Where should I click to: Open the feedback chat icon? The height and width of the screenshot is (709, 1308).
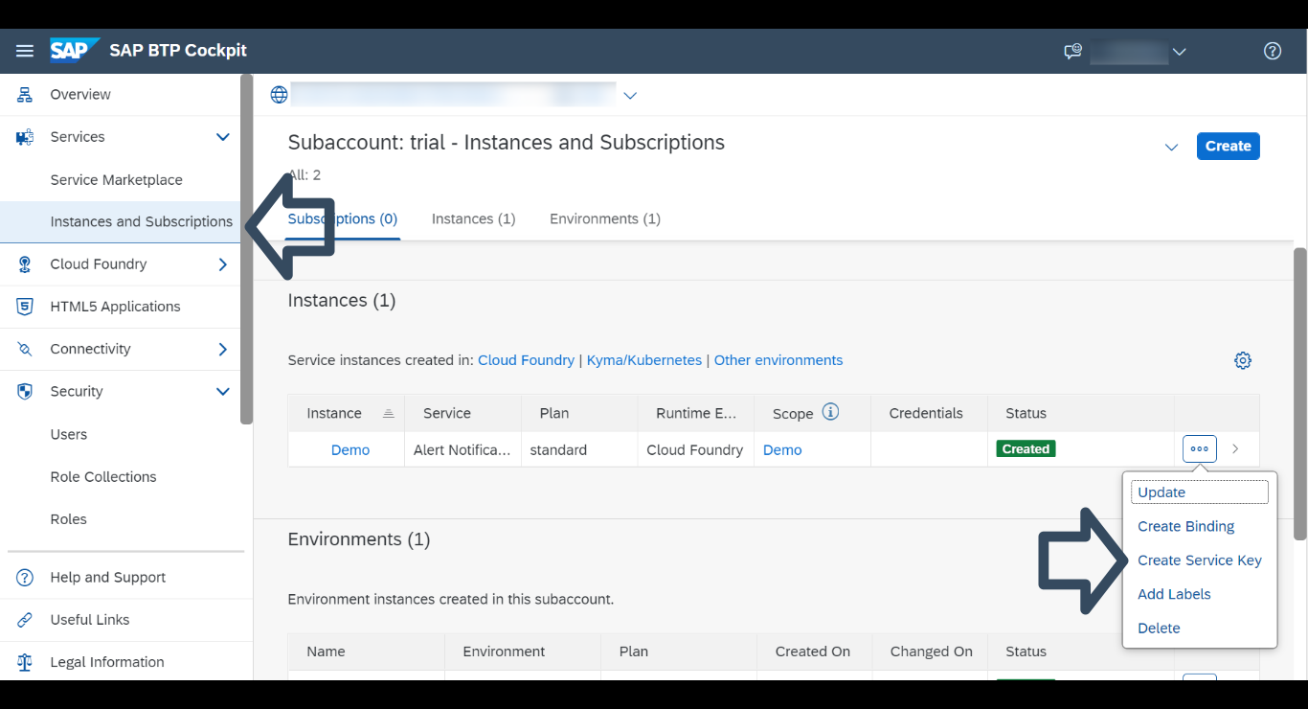click(x=1072, y=52)
